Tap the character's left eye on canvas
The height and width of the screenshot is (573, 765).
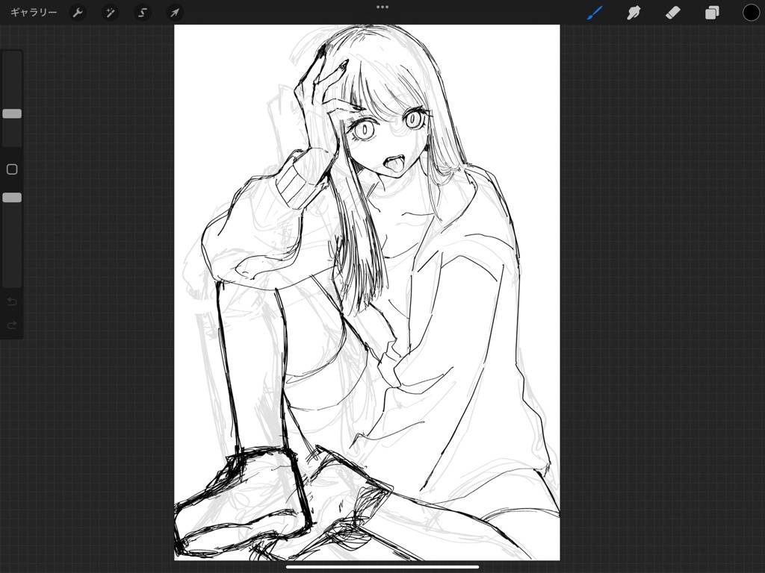[x=413, y=118]
